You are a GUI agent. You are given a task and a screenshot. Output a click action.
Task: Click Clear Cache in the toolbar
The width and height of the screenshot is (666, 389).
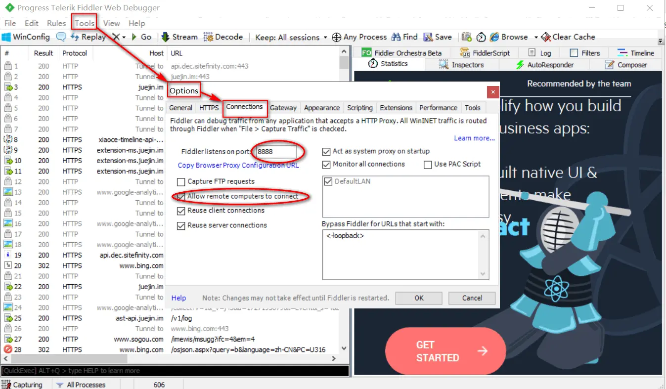[x=568, y=37]
